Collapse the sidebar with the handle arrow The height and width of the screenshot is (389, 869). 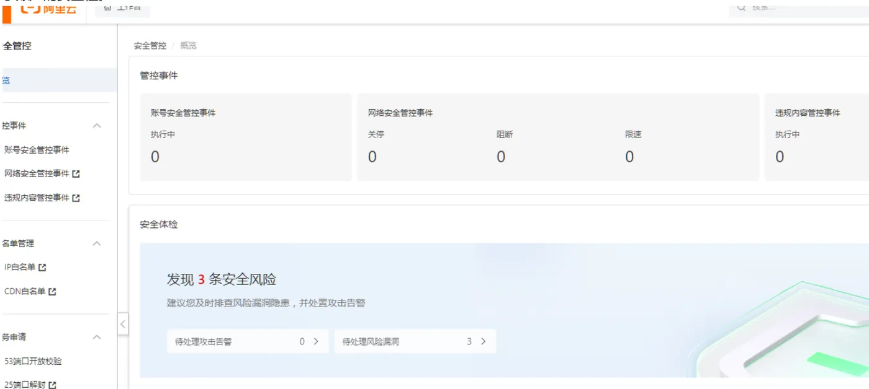pos(123,324)
